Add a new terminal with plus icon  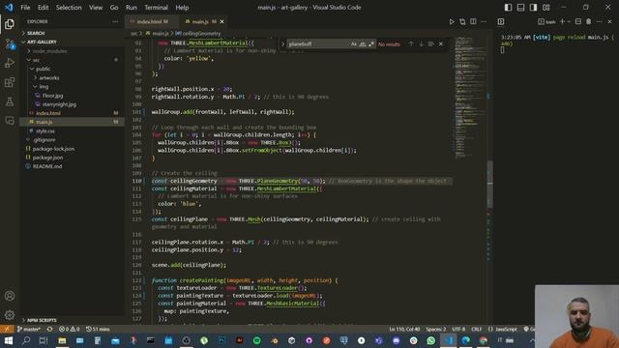pos(562,21)
